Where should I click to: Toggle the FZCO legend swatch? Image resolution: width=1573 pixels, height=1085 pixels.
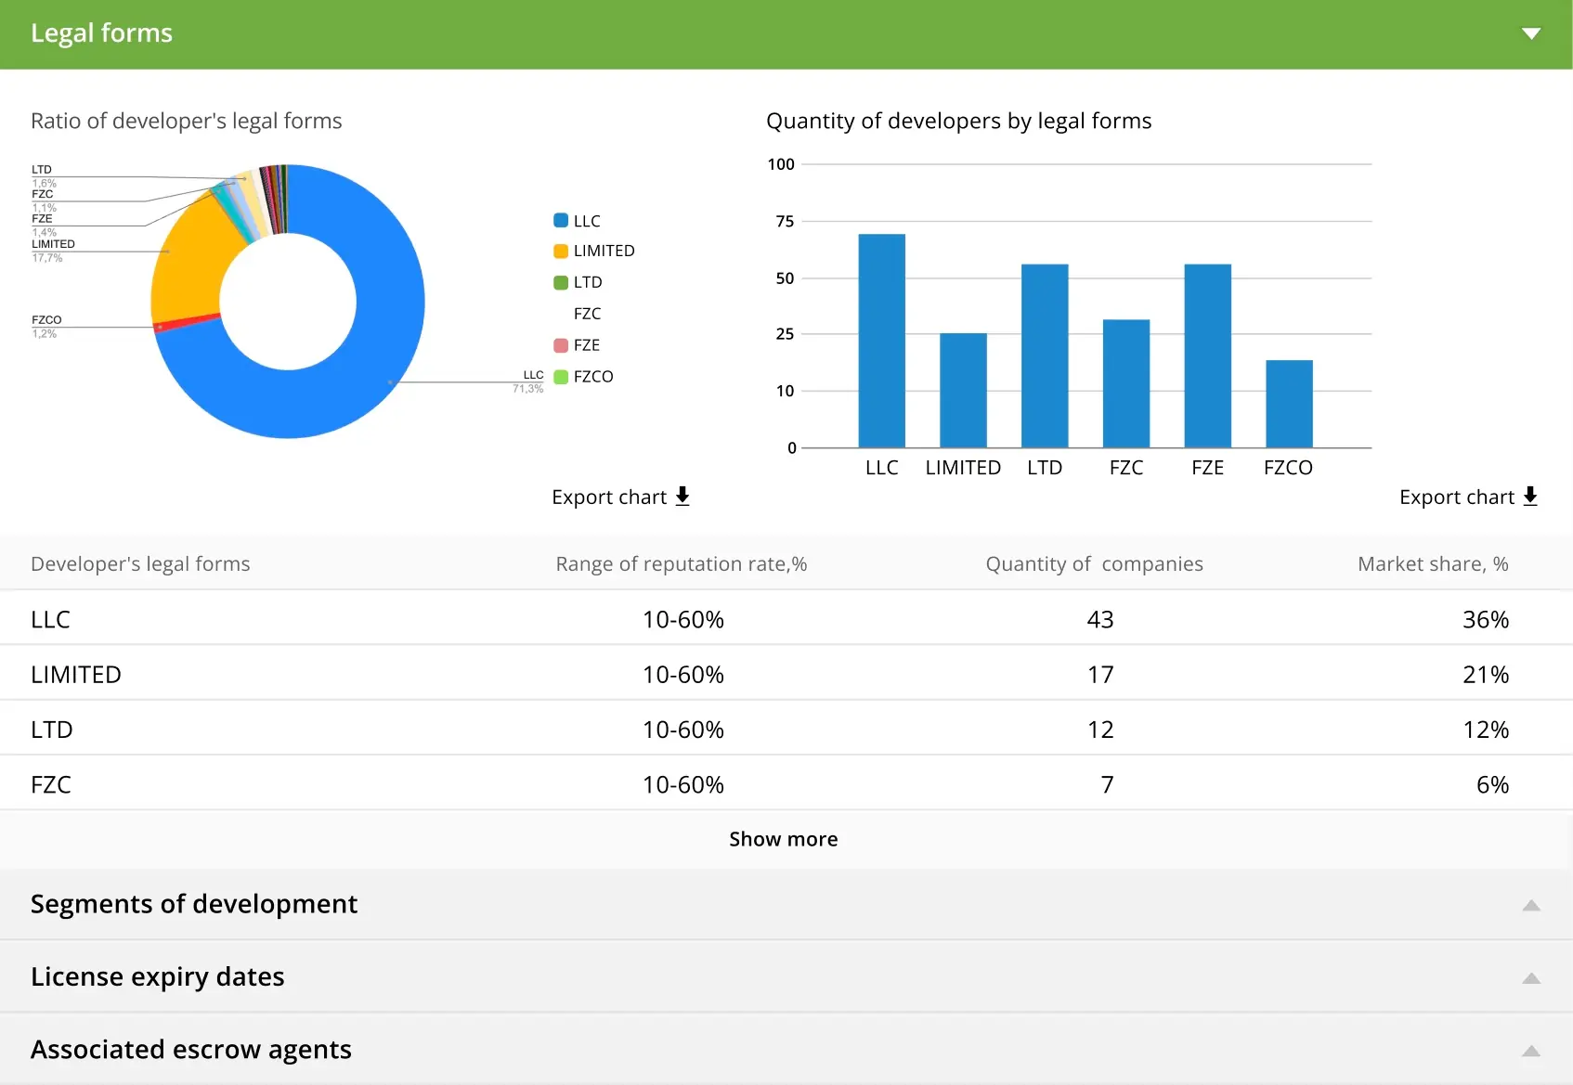(x=561, y=376)
